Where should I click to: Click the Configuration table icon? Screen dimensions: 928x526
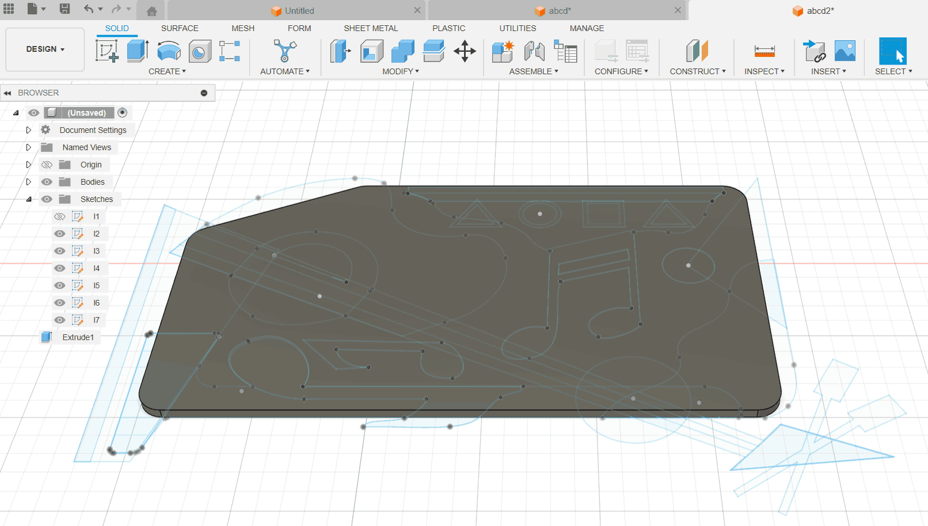pos(637,51)
